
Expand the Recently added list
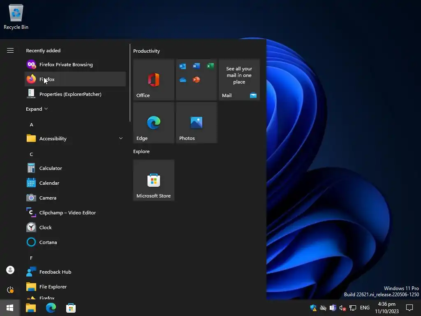37,109
